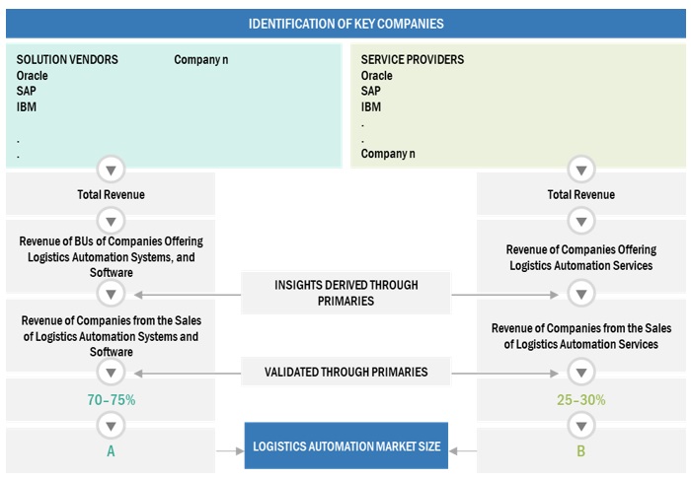Click the down-arrow circle beneath Solution Vendors box
This screenshot has height=479, width=691.
click(111, 168)
